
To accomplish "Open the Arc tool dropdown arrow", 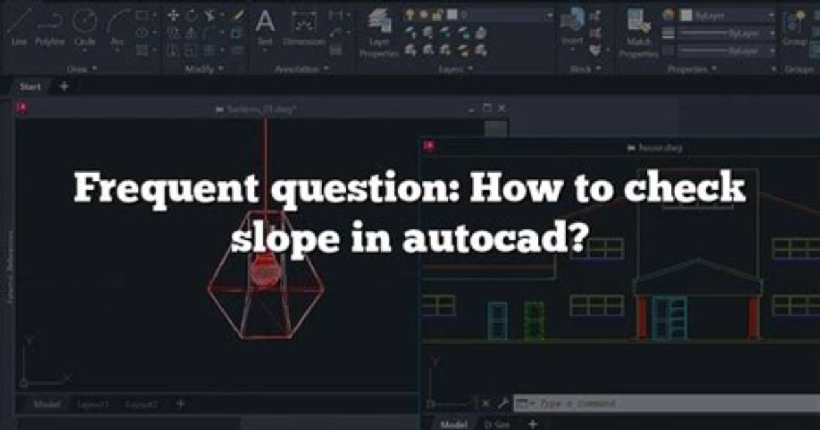I will coord(118,51).
